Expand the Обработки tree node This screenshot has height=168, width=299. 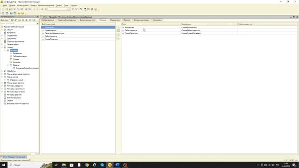(2, 71)
